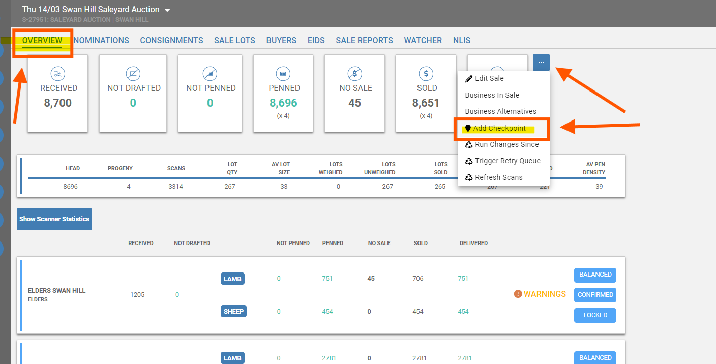The height and width of the screenshot is (364, 716).
Task: Click the Sold dollar icon
Action: tap(426, 74)
